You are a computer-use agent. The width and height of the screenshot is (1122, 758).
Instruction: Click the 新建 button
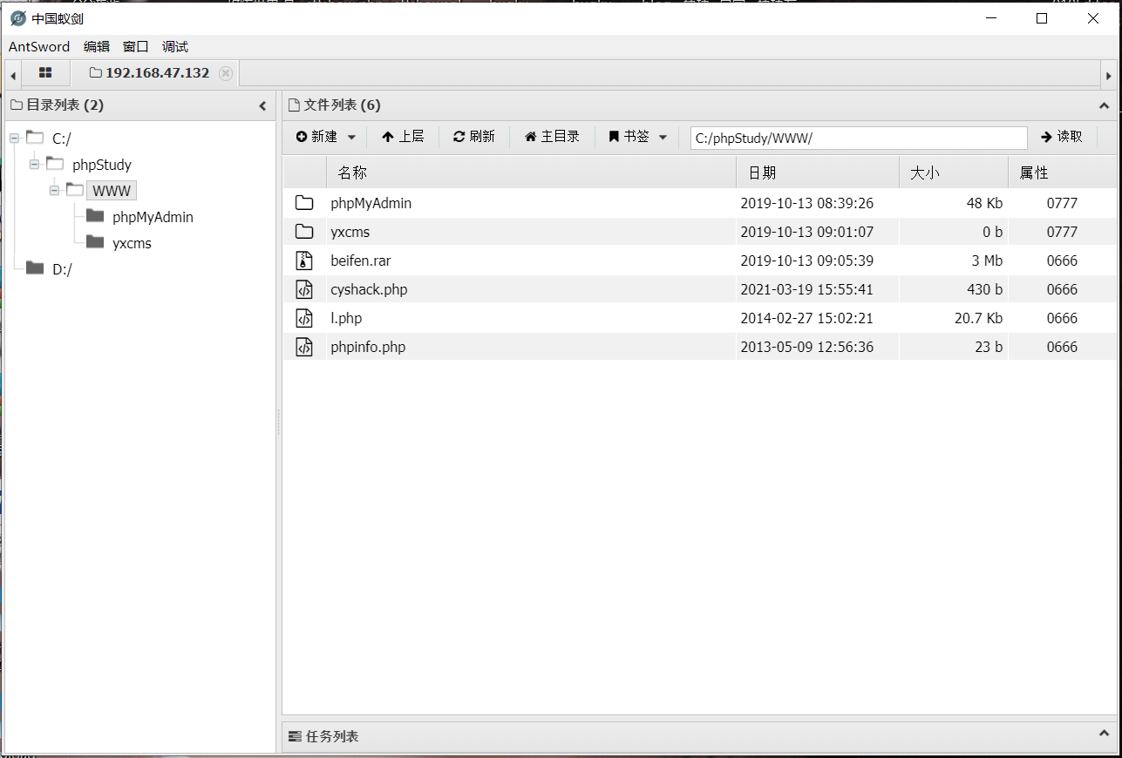316,137
